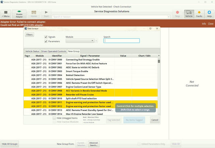
Task: Switch to the New Group tab
Action: click(x=74, y=51)
